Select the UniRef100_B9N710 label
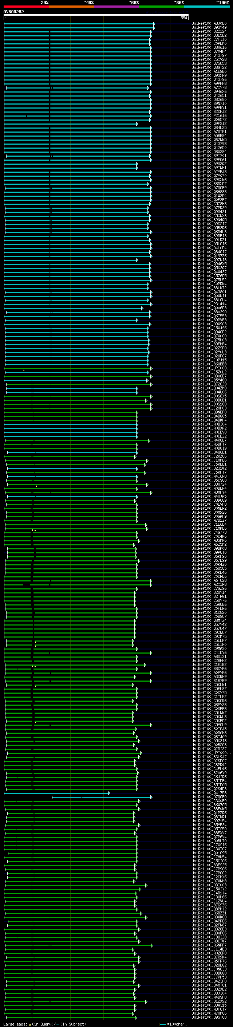 (209, 104)
